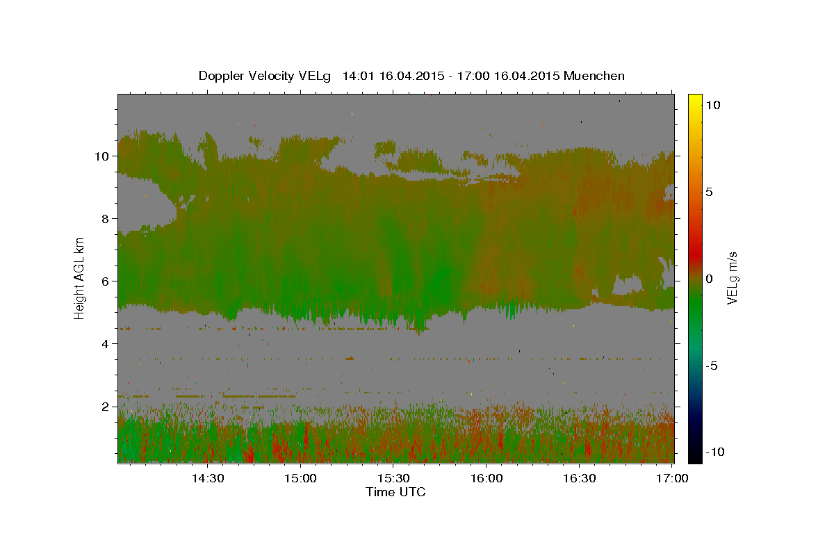834x556 pixels.
Task: Click the height tick label 2
Action: (105, 407)
